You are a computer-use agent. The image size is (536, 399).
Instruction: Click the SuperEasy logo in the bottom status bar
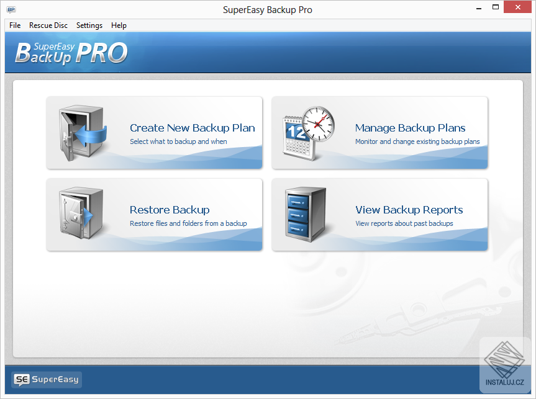(x=46, y=380)
